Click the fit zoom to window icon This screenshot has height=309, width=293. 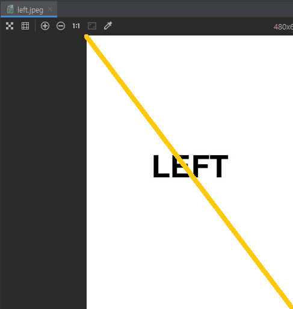[x=92, y=26]
